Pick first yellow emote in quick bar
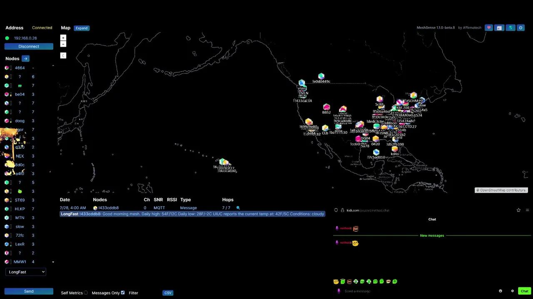The image size is (533, 299). [x=336, y=282]
